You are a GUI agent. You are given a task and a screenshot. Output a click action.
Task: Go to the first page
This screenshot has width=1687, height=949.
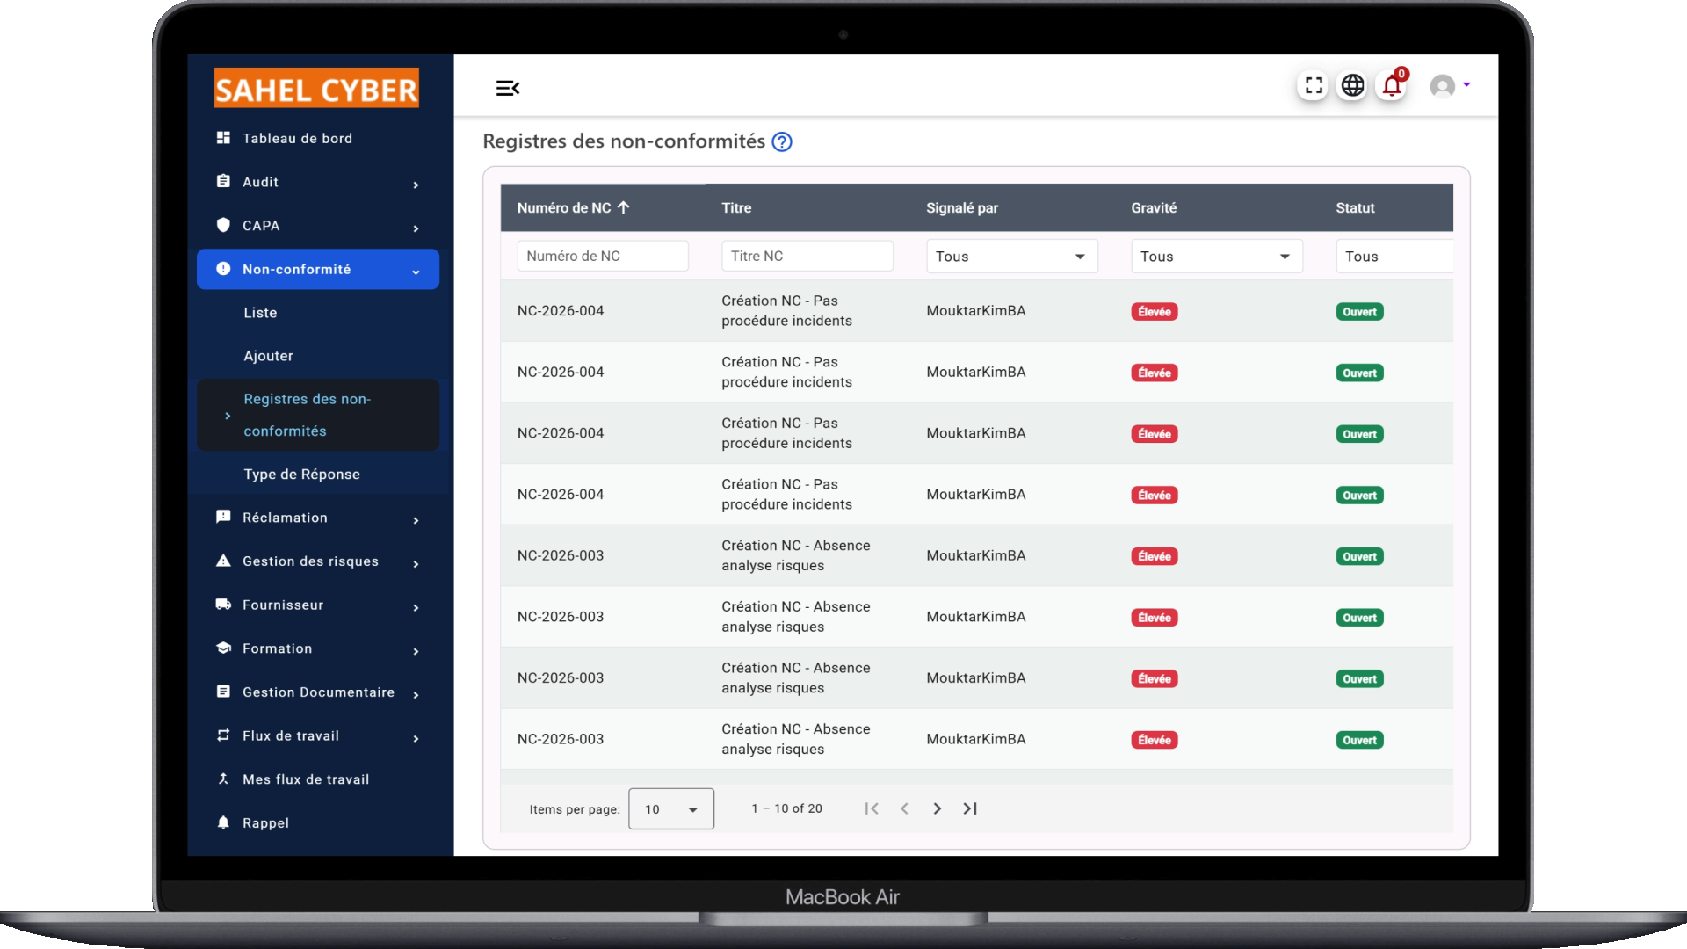click(x=872, y=808)
